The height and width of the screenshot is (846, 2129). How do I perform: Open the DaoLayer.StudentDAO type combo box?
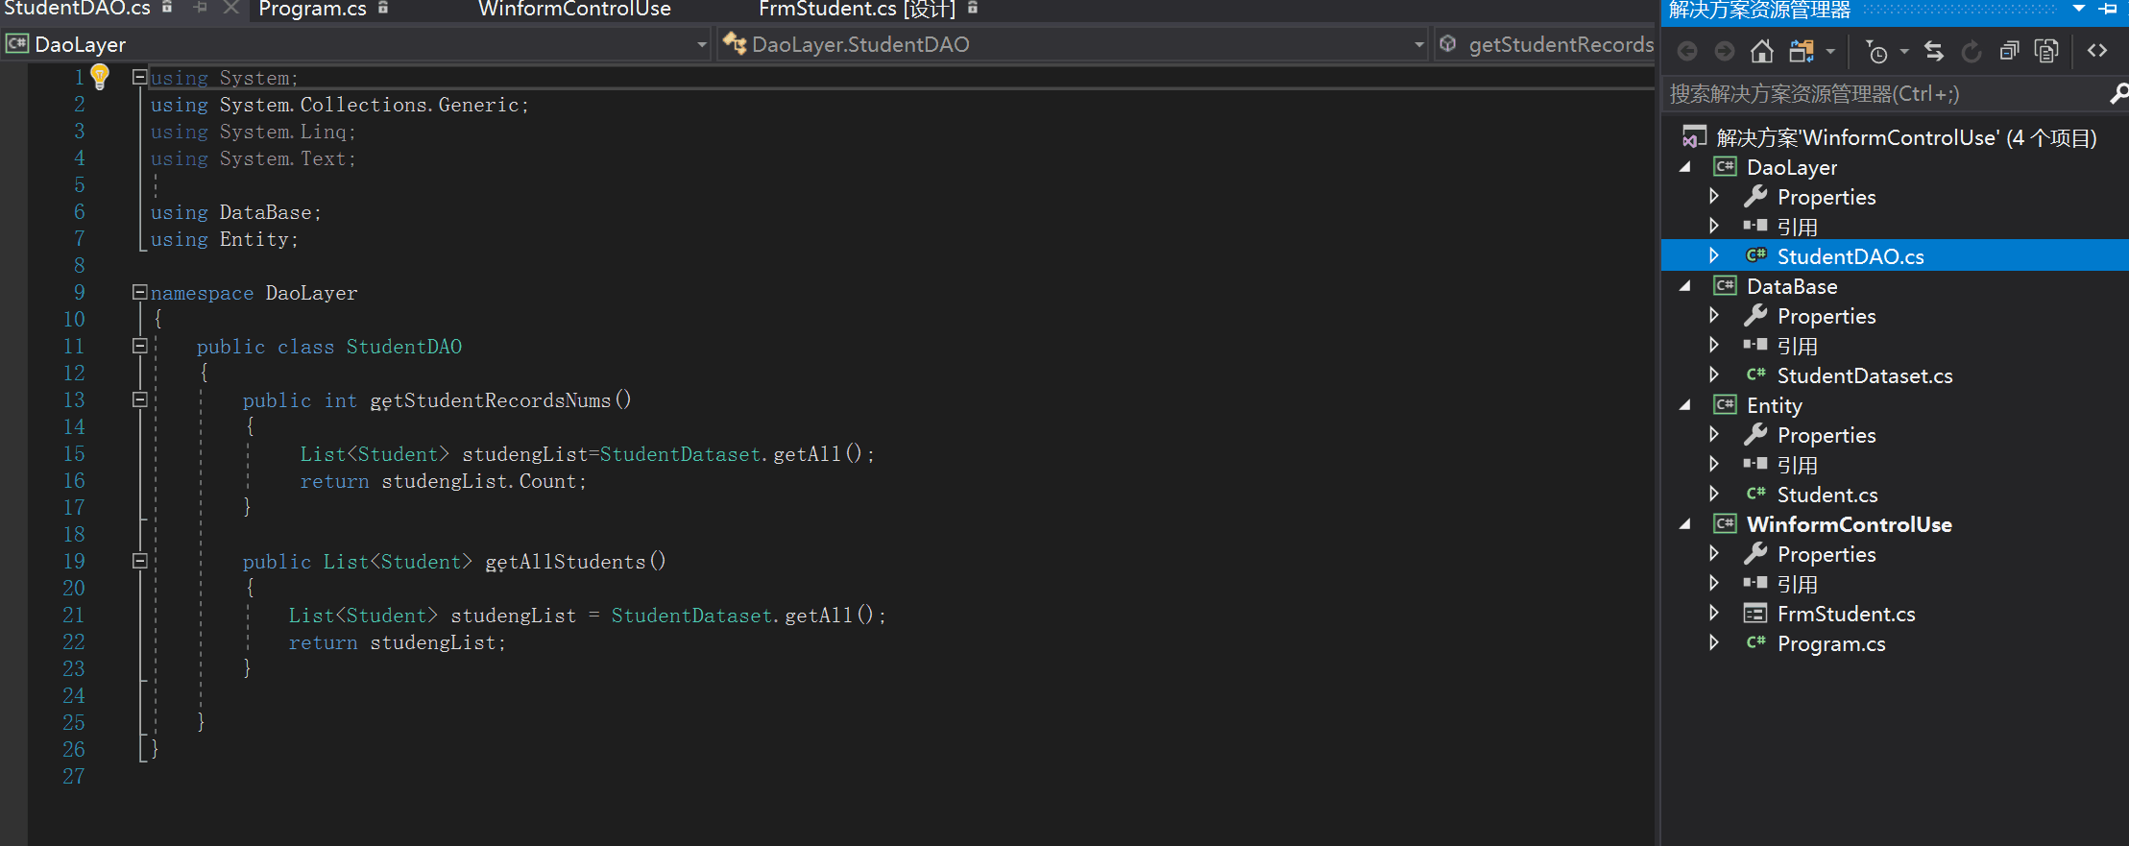coord(1074,44)
